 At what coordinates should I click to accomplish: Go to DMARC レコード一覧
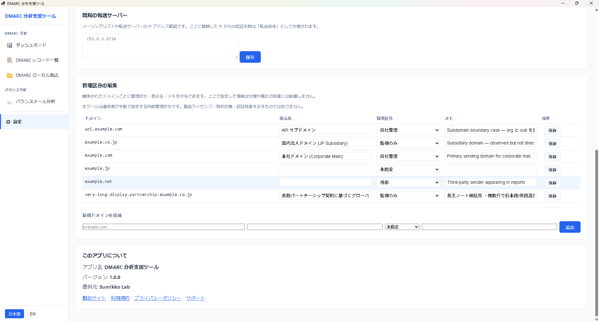[x=34, y=60]
